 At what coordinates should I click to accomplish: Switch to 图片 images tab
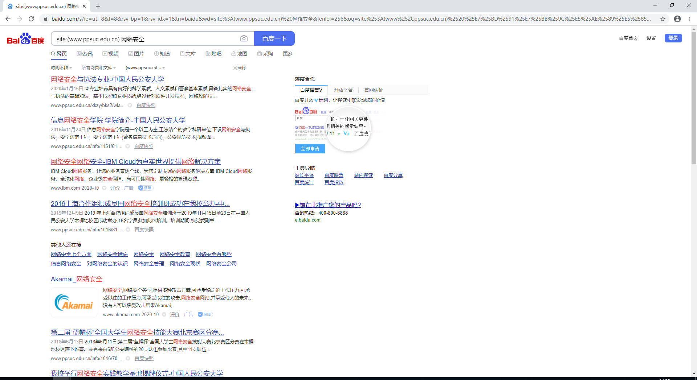tap(136, 54)
